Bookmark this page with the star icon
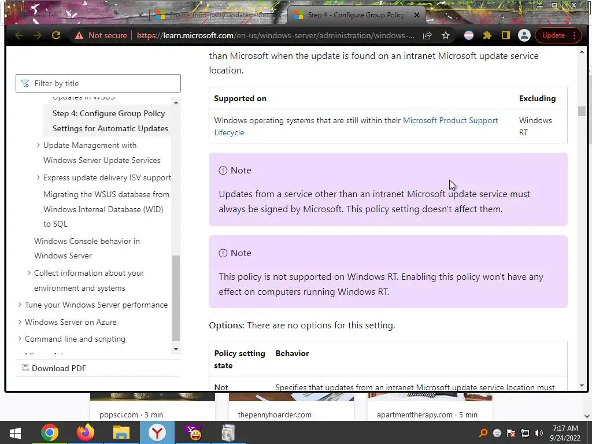Screen dimensions: 592x444 (x=446, y=35)
